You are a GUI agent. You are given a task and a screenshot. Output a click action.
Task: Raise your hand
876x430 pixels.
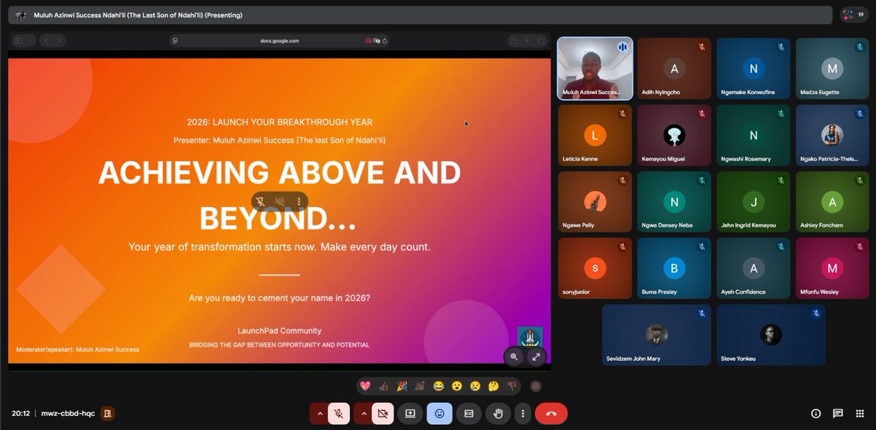pyautogui.click(x=498, y=413)
